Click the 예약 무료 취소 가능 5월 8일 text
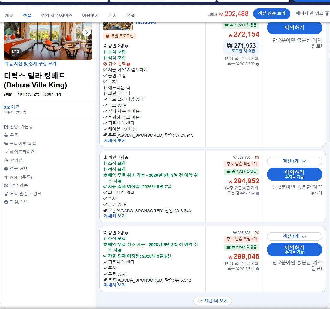Screen dimensions: 330x309 pyautogui.click(x=153, y=247)
